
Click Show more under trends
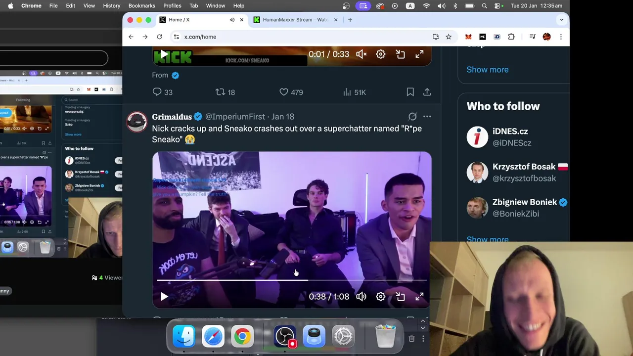487,69
